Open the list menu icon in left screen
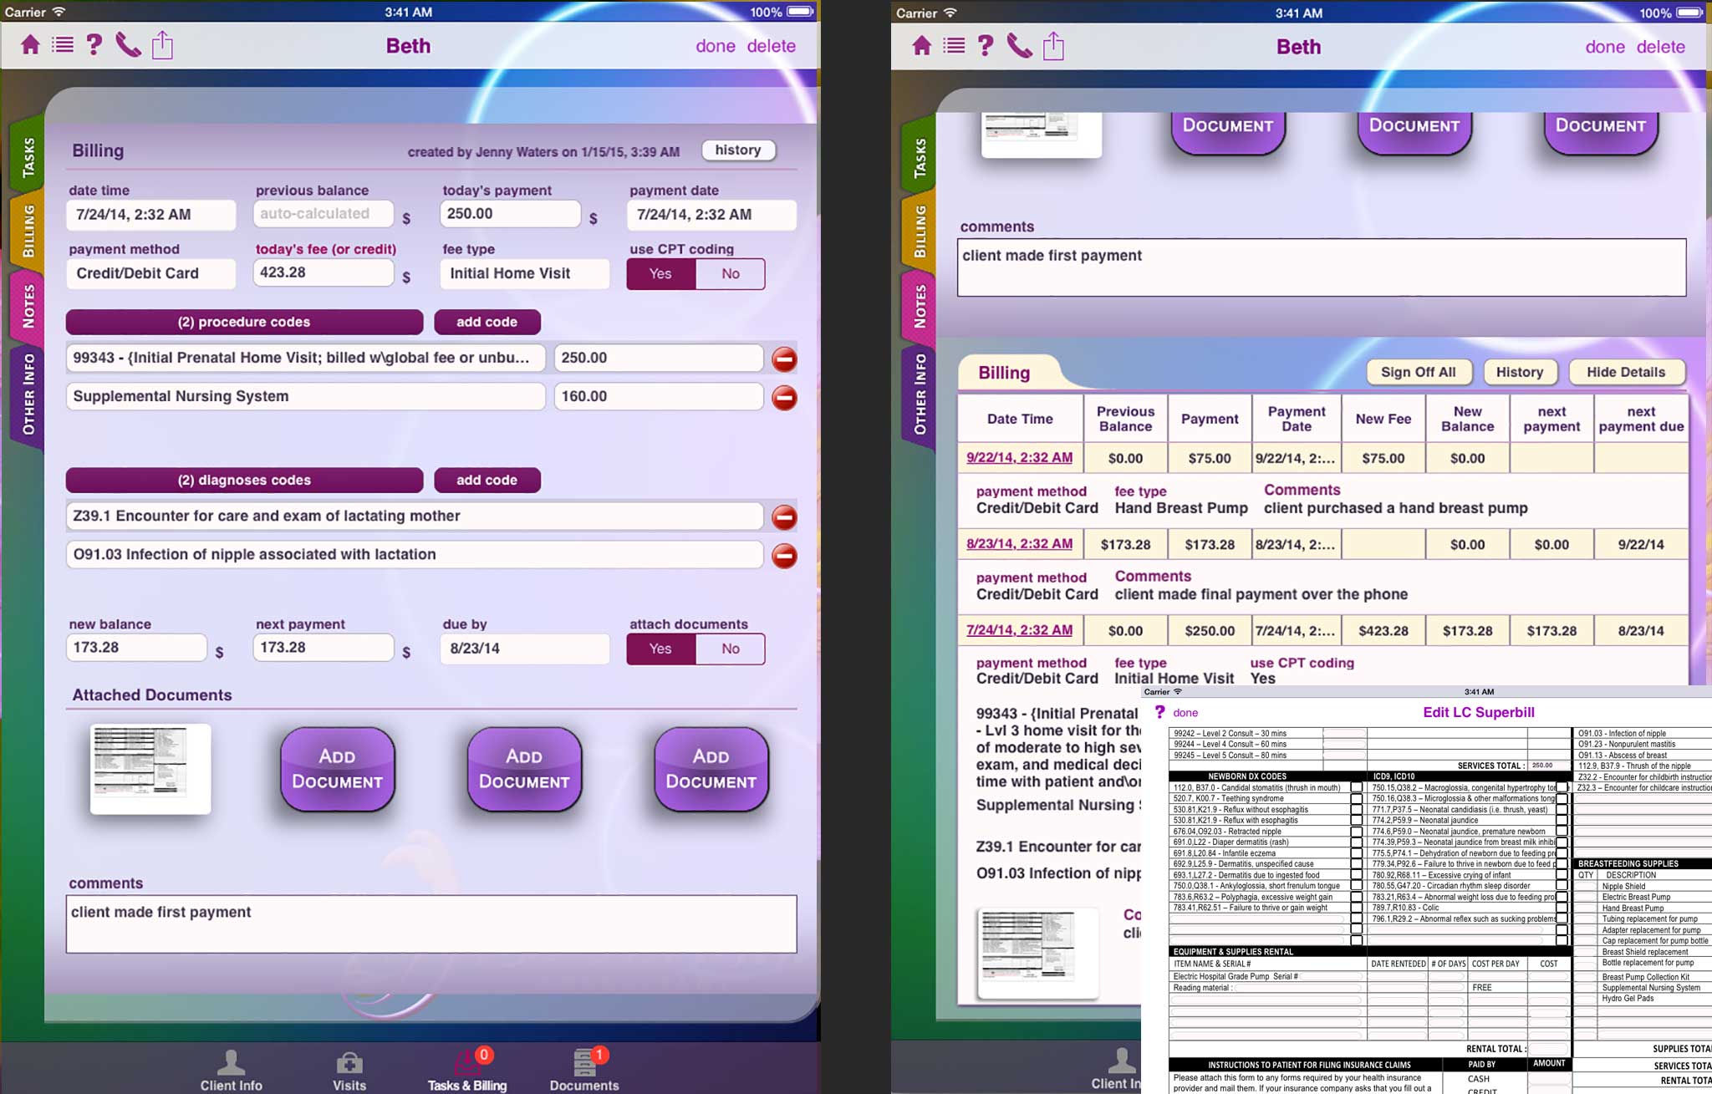 [x=63, y=45]
